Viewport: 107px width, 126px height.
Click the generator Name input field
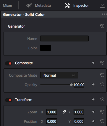[64, 38]
